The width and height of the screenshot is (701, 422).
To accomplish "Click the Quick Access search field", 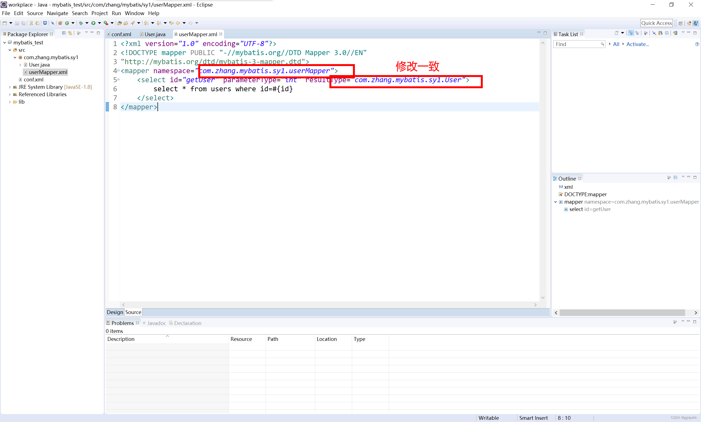I will [656, 23].
